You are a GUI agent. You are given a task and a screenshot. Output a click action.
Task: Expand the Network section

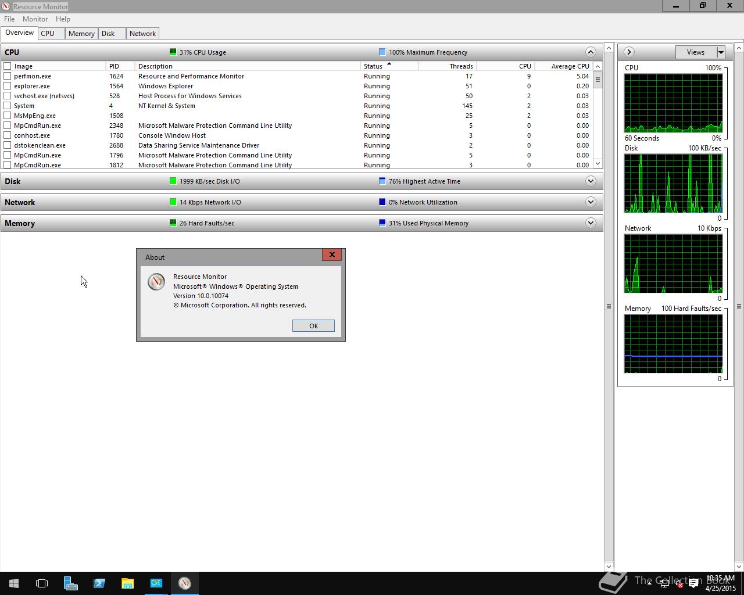pyautogui.click(x=591, y=202)
